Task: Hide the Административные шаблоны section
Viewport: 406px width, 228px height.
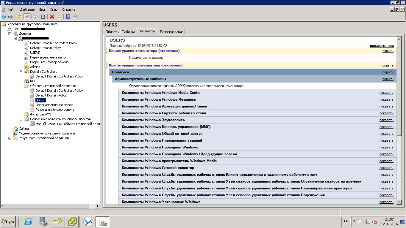Action: pyautogui.click(x=388, y=79)
